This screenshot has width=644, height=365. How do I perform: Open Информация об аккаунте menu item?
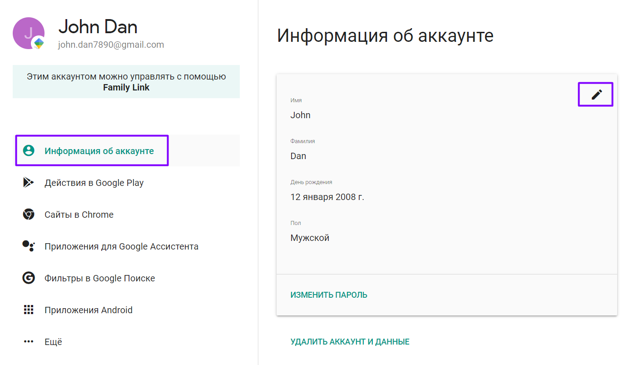(126, 151)
